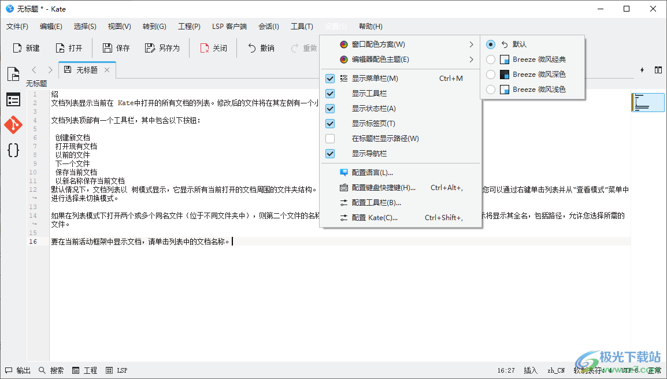The width and height of the screenshot is (667, 379).
Task: Open the curly-braces symbol outline sidebar icon
Action: pos(13,150)
